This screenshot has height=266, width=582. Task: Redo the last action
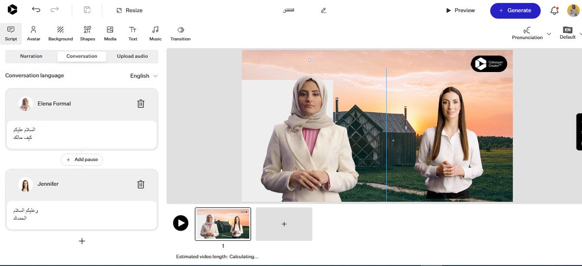55,10
